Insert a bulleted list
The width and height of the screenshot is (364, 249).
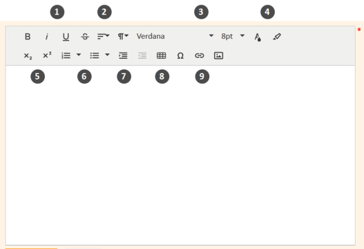click(95, 55)
